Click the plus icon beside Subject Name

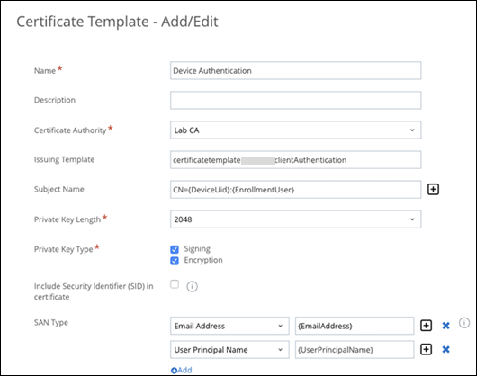coord(433,190)
